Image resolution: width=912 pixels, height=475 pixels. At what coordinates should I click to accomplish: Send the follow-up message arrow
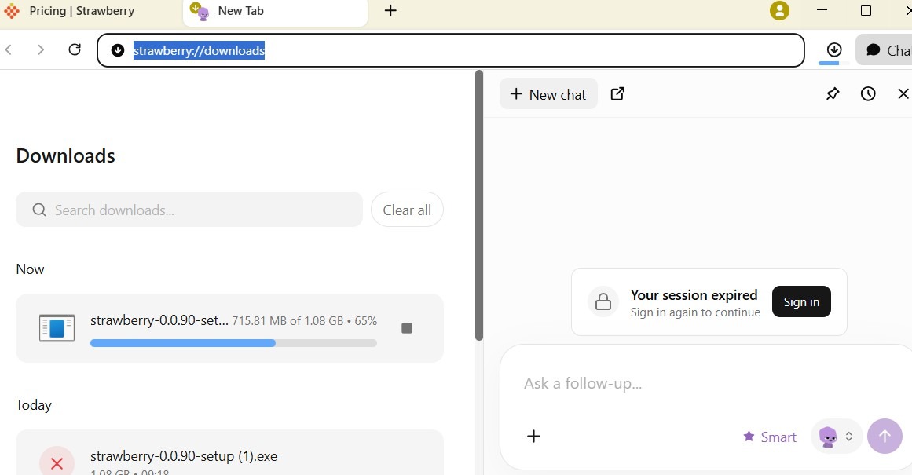885,437
